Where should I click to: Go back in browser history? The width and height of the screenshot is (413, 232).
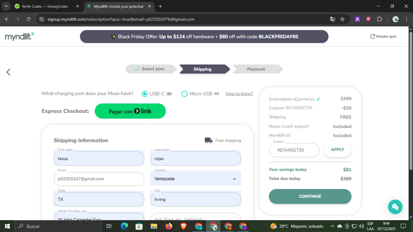click(x=7, y=19)
